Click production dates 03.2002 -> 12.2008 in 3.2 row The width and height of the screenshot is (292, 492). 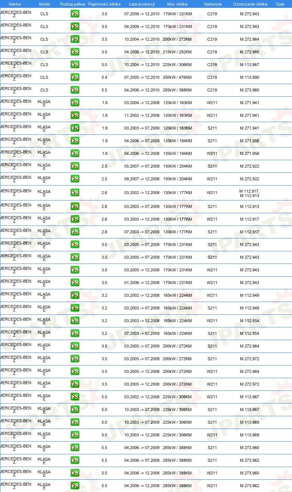click(x=142, y=295)
